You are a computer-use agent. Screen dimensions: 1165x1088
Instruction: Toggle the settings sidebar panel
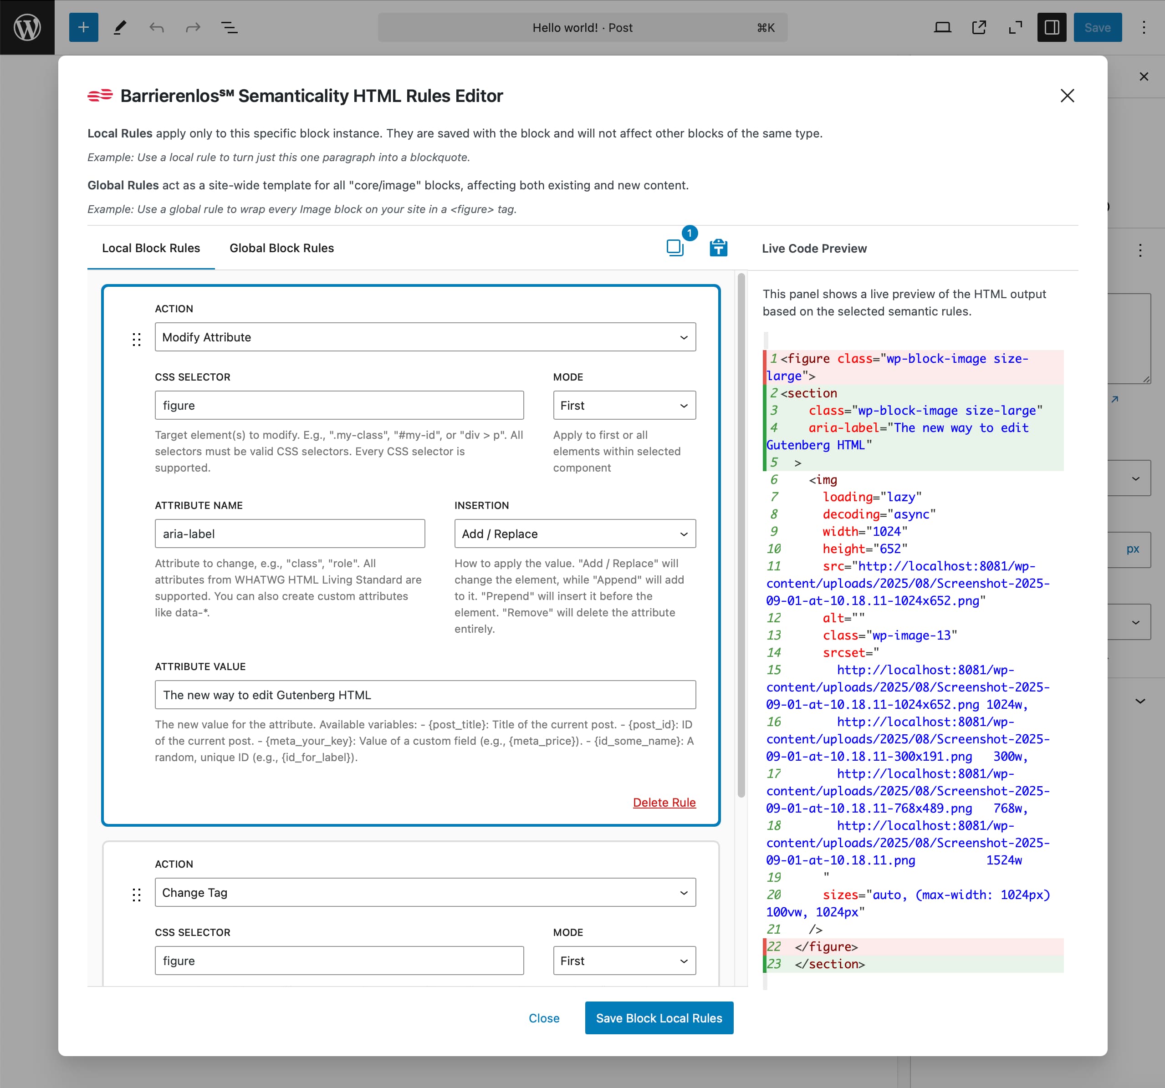[x=1052, y=27]
